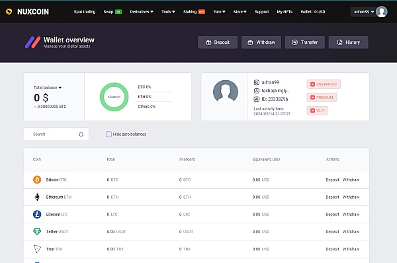Go to Spot trading

(x=85, y=12)
